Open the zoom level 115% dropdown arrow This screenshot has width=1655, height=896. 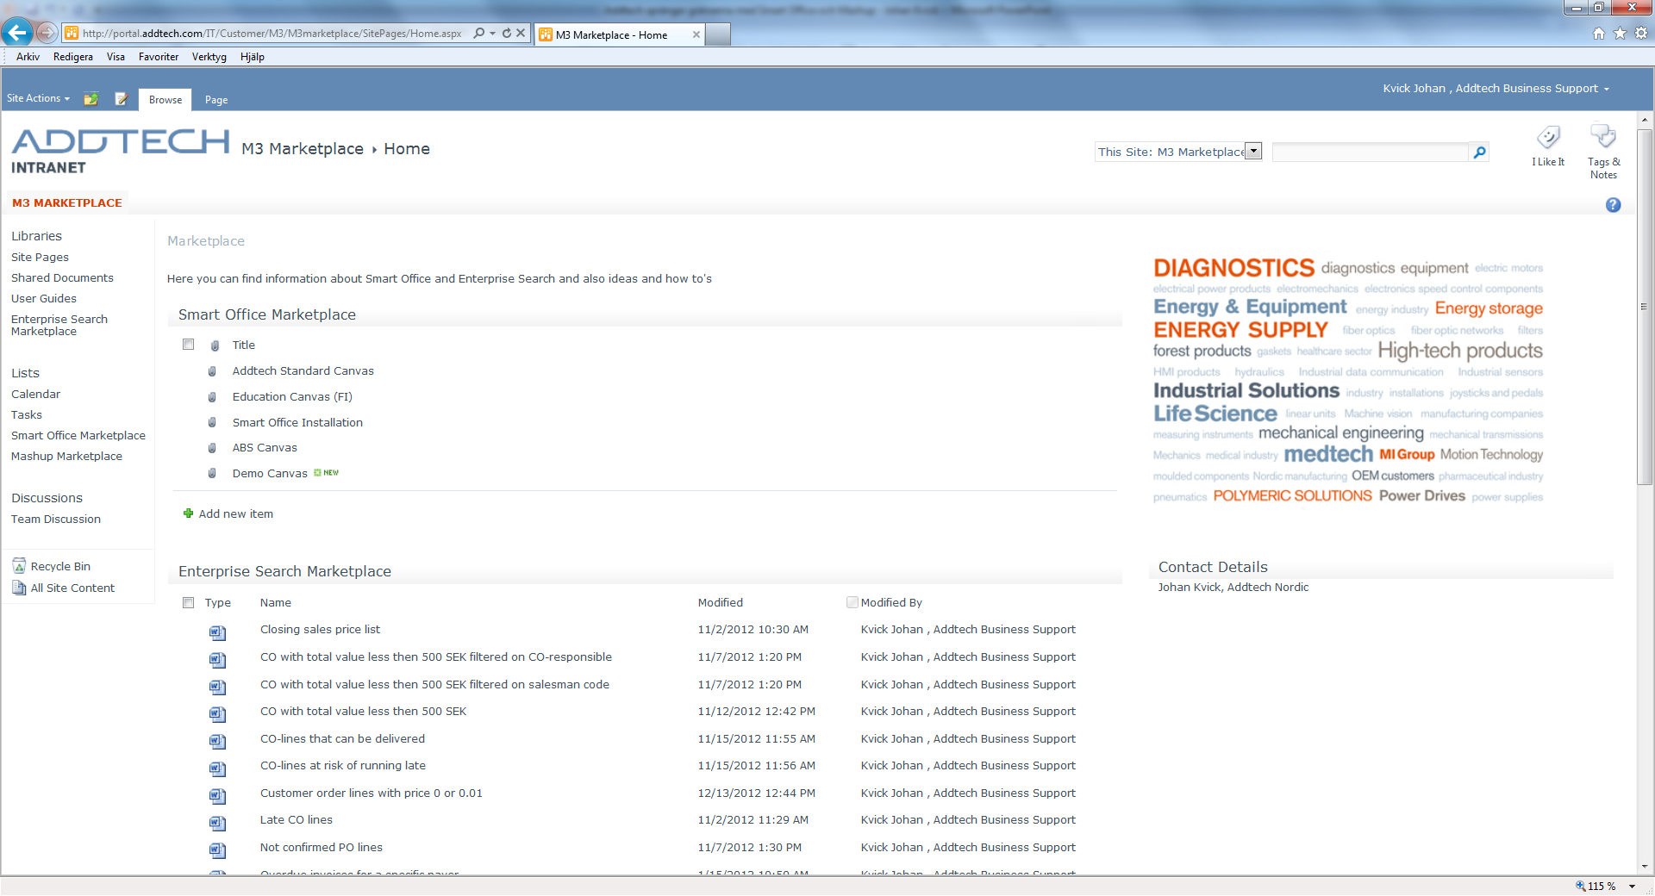pyautogui.click(x=1632, y=887)
